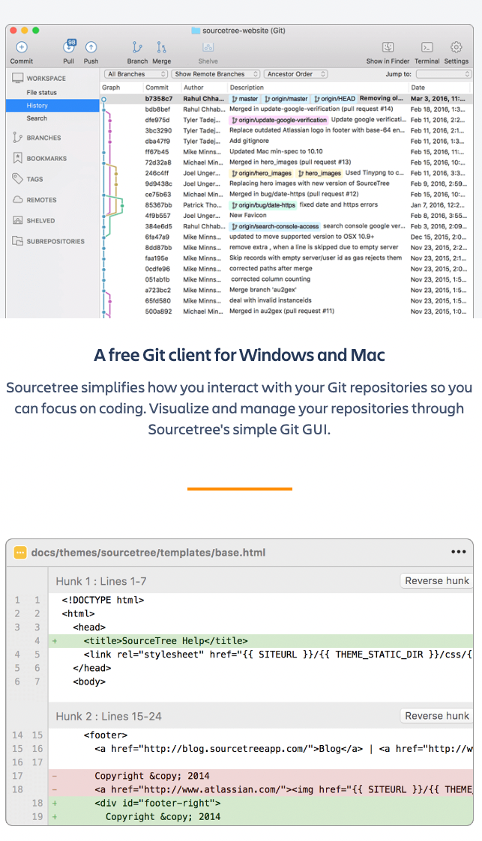
Task: Click the Push toolbar icon
Action: 91,48
